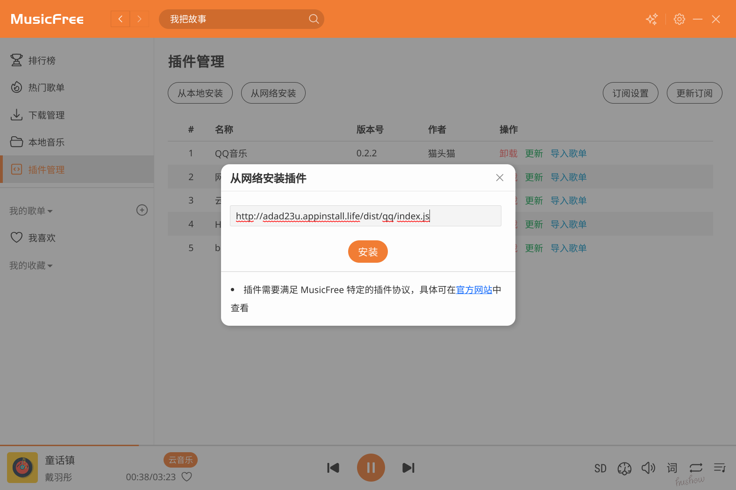This screenshot has height=490, width=736.
Task: Skip to the previous track
Action: (333, 468)
